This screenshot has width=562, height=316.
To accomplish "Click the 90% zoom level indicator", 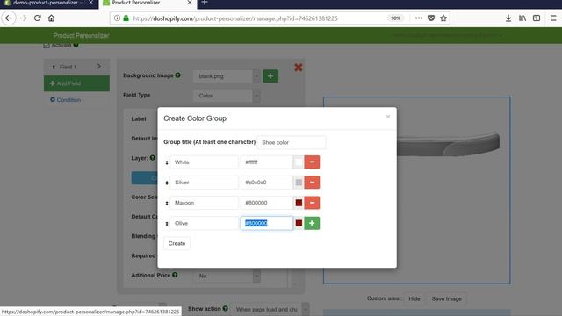I will 395,18.
